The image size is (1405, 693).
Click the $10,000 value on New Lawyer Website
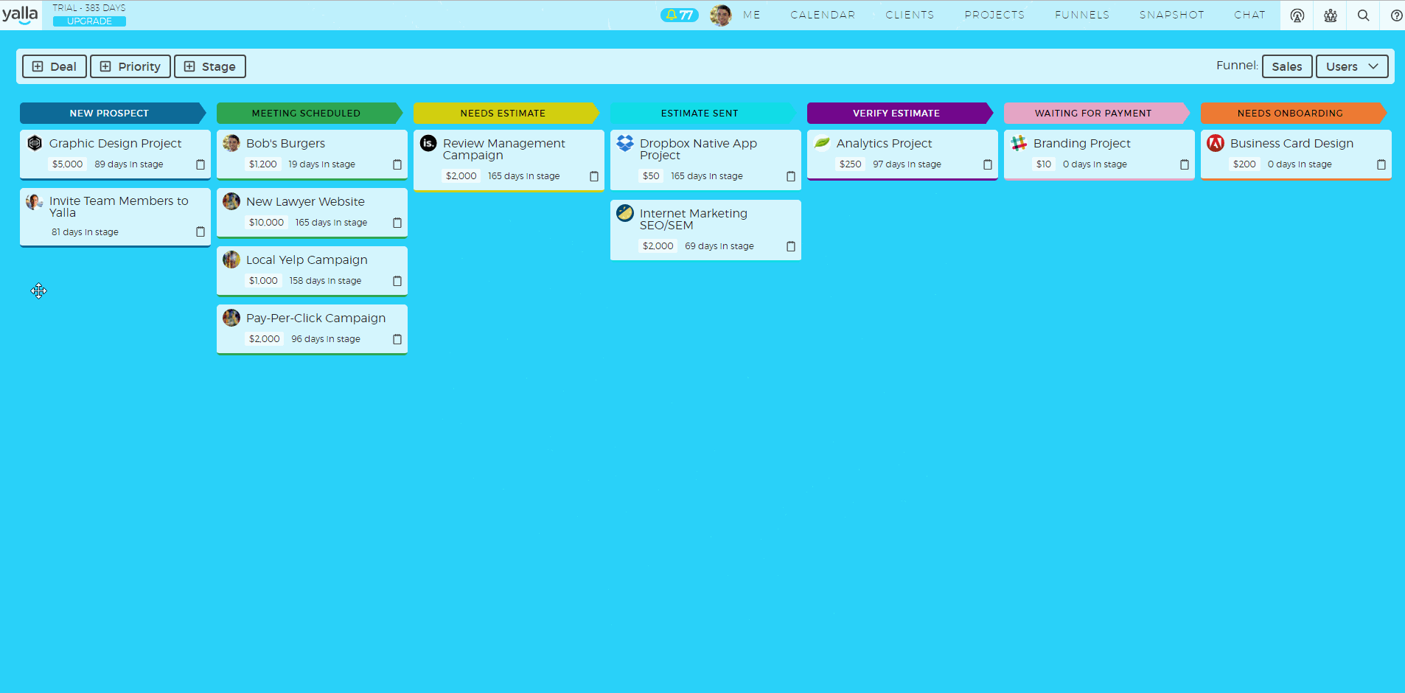pos(266,223)
